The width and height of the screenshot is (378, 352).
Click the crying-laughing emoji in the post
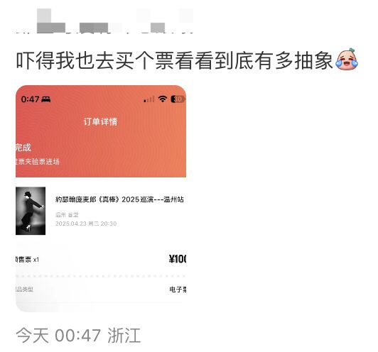(347, 60)
